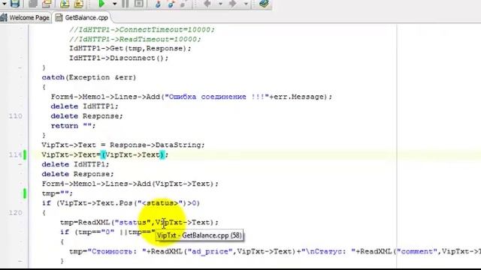This screenshot has height=270, width=481.
Task: Click the green change marker beside tmp="" line
Action: point(25,193)
